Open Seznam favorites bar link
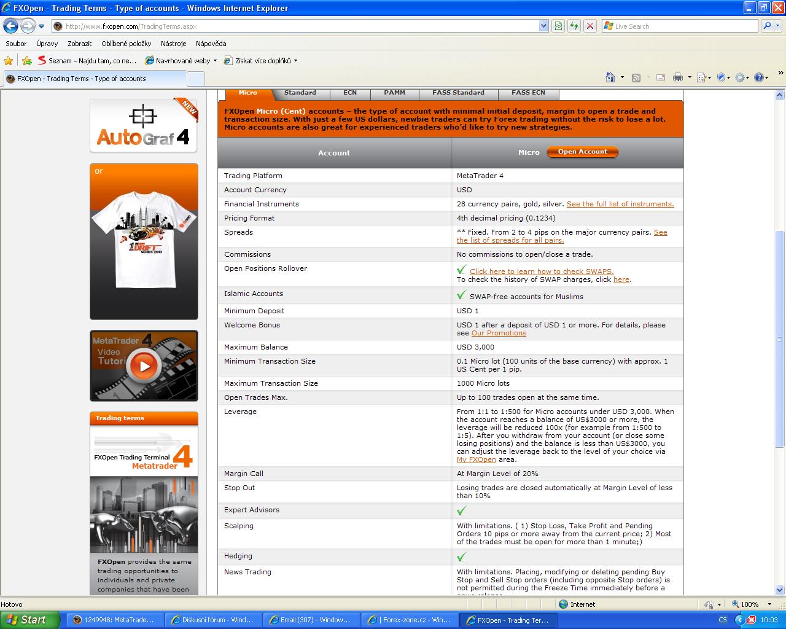Image resolution: width=786 pixels, height=629 pixels. click(x=87, y=61)
